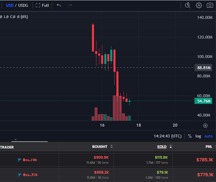Toggle auto scale mode
Viewport: 216px width, 182px height.
208,136
